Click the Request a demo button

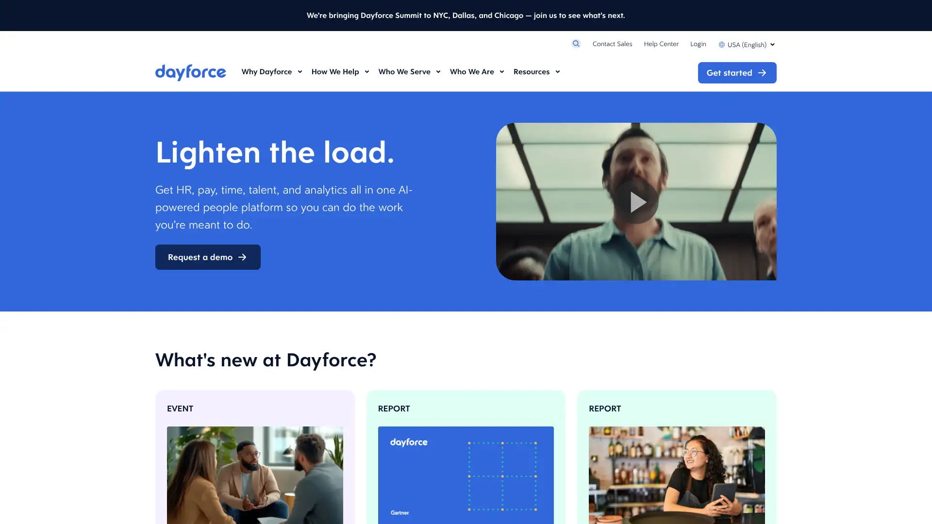208,257
